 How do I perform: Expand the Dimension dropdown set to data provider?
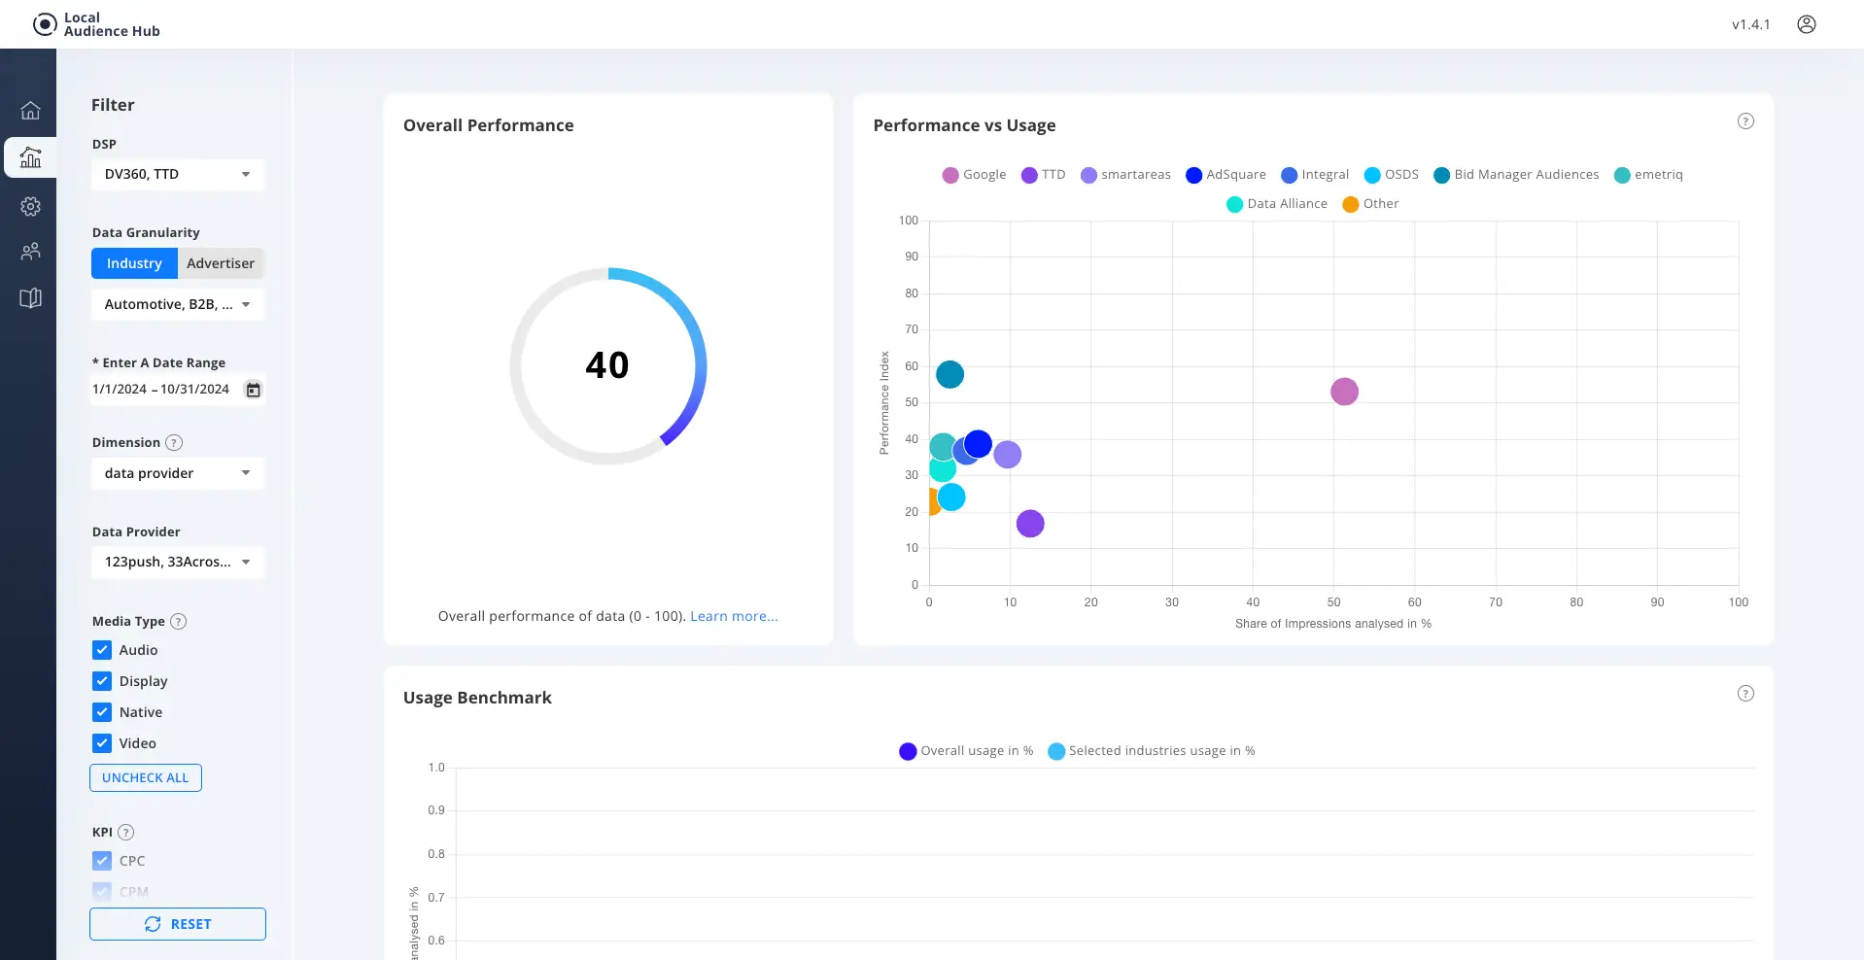(x=178, y=473)
